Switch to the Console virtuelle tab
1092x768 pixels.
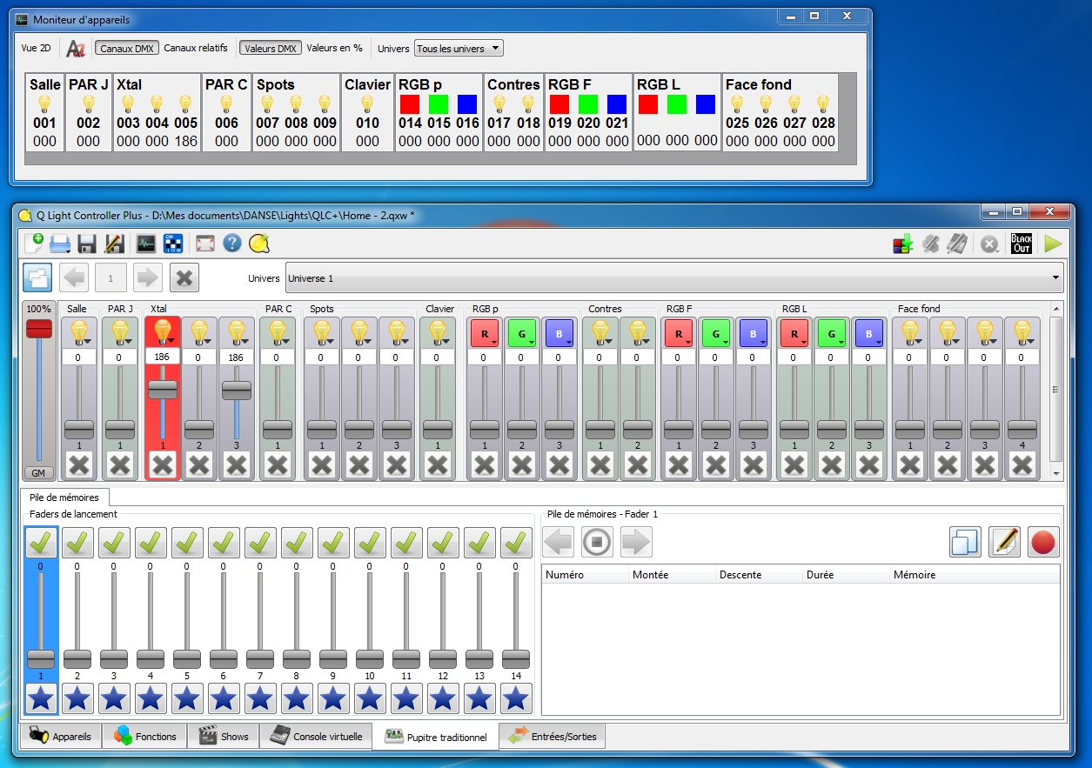tap(317, 736)
